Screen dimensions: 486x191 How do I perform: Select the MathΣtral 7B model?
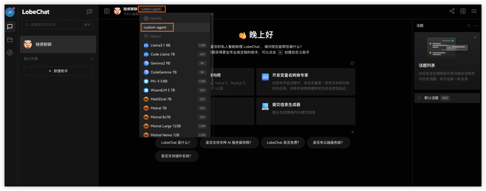(x=175, y=99)
